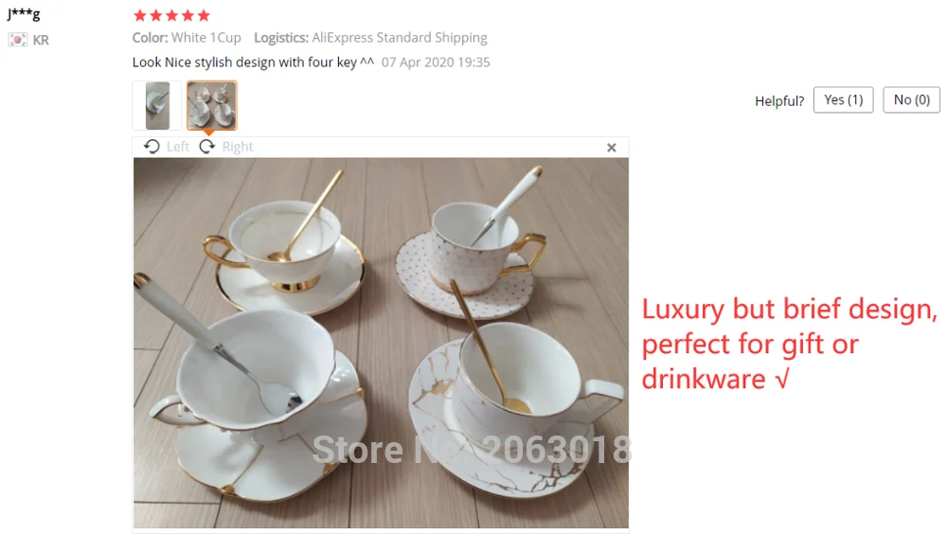Vote No (0) on review helpfulness

[x=911, y=99]
